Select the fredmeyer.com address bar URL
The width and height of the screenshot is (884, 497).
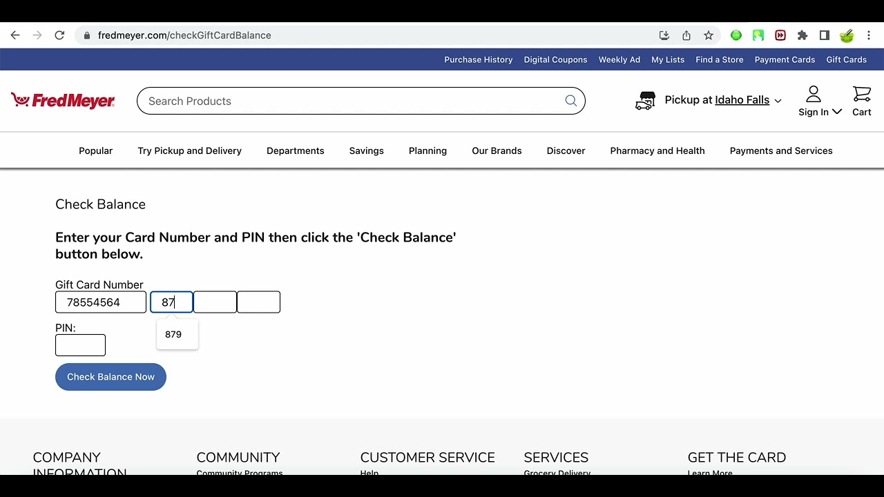coord(184,35)
